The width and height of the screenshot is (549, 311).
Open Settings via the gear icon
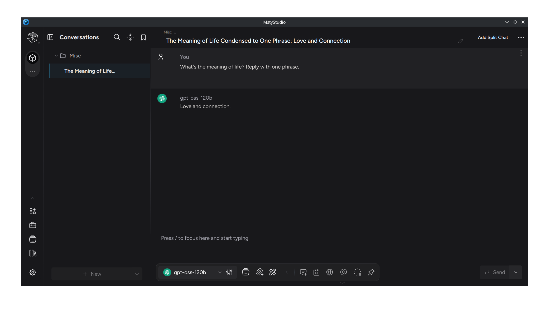32,272
